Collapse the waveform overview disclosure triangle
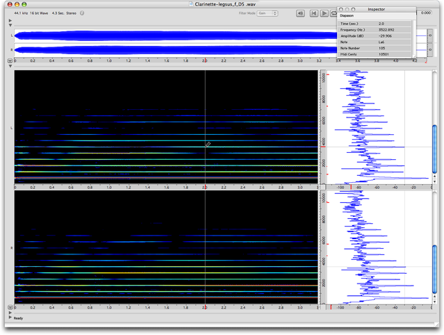444x335 pixels. point(10,25)
